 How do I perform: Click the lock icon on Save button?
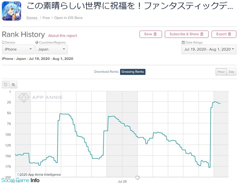155,34
